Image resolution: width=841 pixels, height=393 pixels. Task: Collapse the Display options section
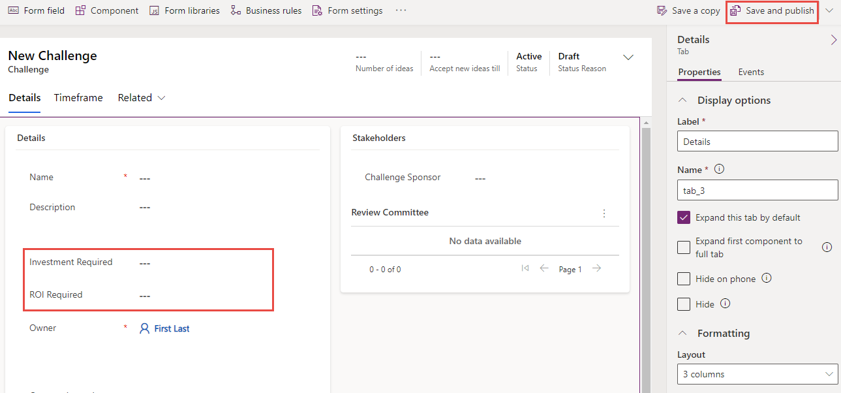point(683,101)
